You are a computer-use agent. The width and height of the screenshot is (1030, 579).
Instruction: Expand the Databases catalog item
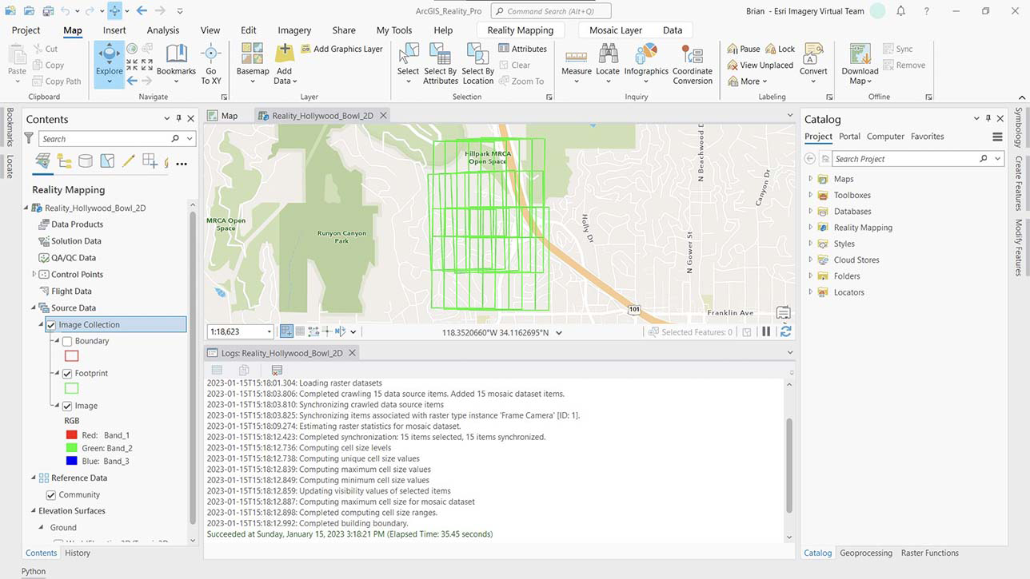810,212
